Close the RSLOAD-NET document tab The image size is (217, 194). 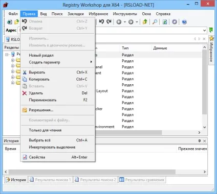point(204,39)
